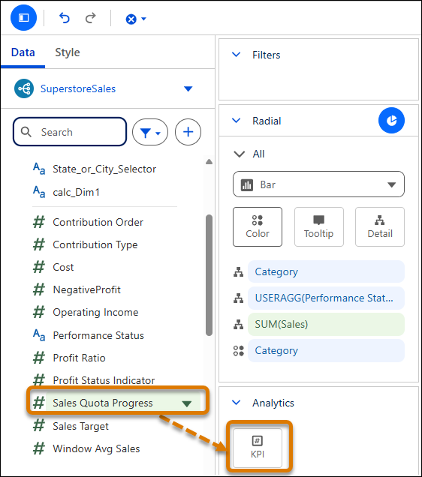This screenshot has width=422, height=477.
Task: Select the Window Avg Sales measure
Action: 96,448
